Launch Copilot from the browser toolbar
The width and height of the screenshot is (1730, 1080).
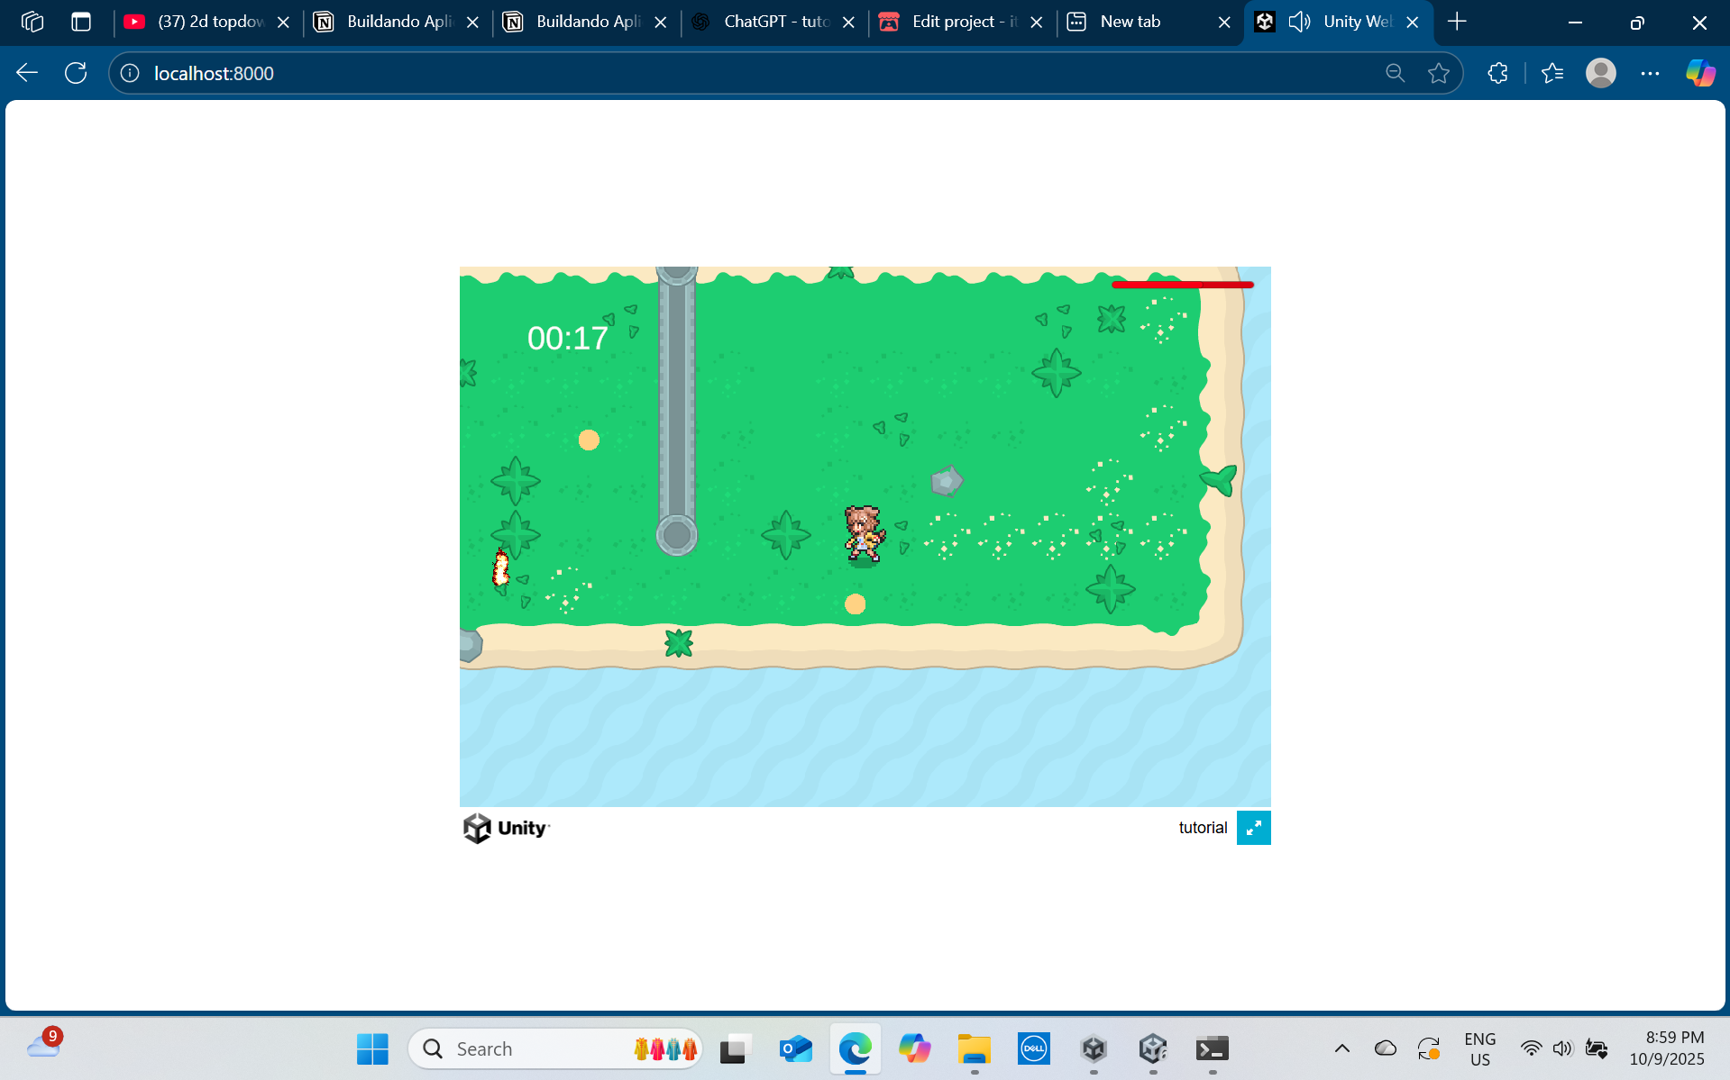[x=1700, y=73]
